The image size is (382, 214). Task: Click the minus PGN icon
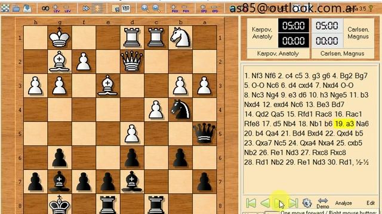186,9
